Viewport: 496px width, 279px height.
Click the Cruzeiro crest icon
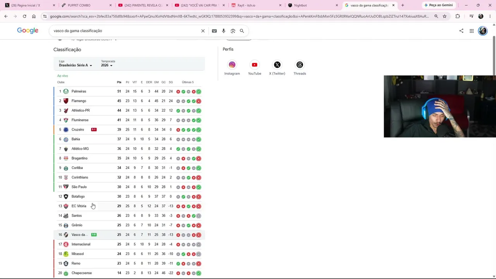(66, 130)
